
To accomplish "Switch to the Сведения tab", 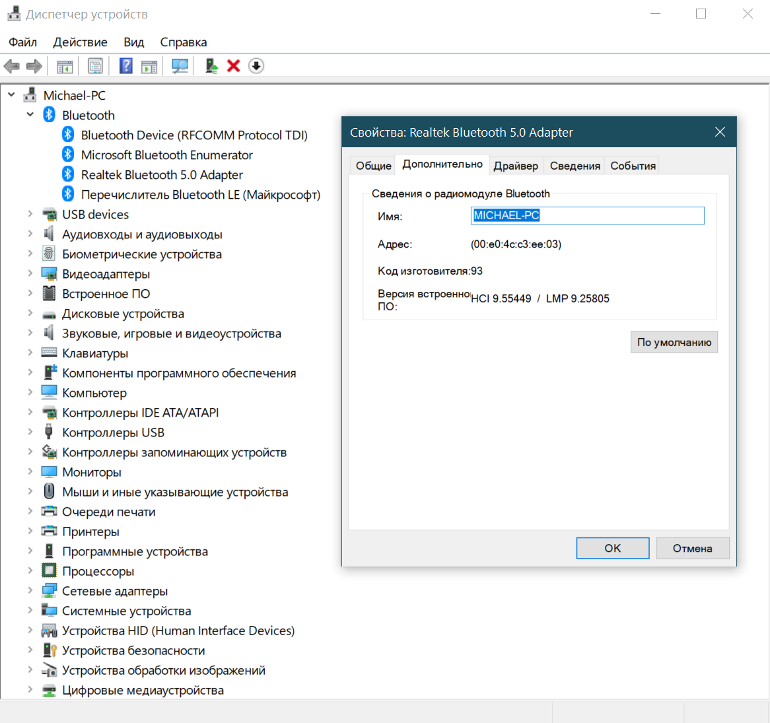I will pyautogui.click(x=575, y=166).
